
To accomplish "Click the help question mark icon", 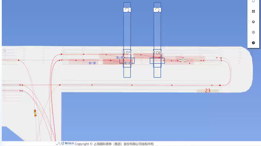I will (253, 43).
